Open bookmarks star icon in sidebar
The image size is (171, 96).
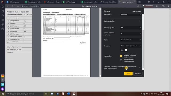tap(3, 15)
